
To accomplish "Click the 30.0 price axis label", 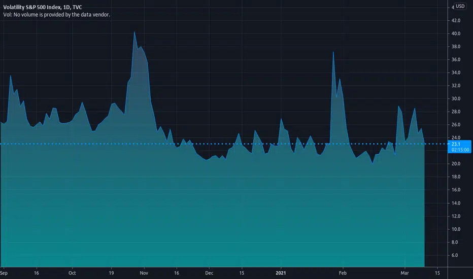I will [456, 98].
